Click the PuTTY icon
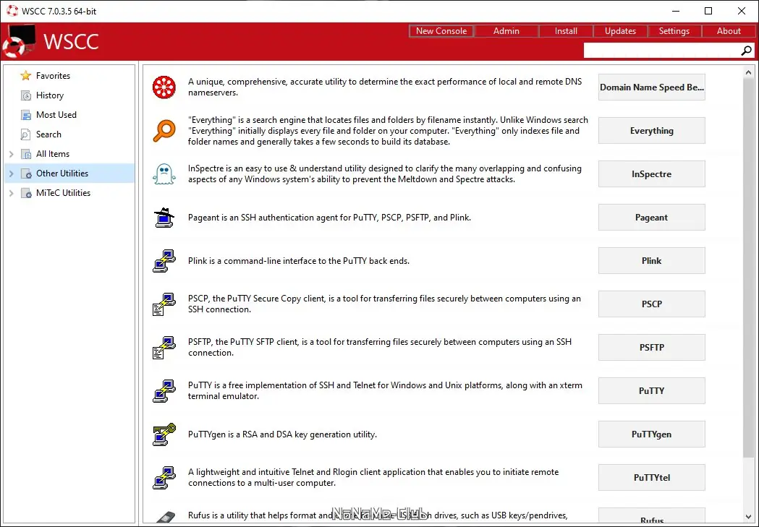The width and height of the screenshot is (759, 527). pyautogui.click(x=164, y=390)
